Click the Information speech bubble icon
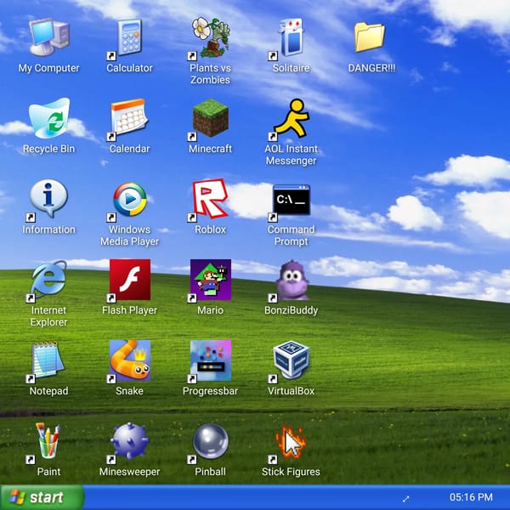The width and height of the screenshot is (510, 510). (x=48, y=198)
